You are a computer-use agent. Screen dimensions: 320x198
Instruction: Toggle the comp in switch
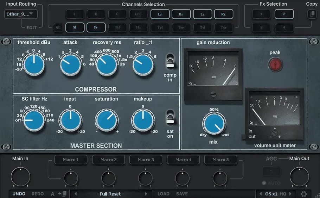coord(170,61)
